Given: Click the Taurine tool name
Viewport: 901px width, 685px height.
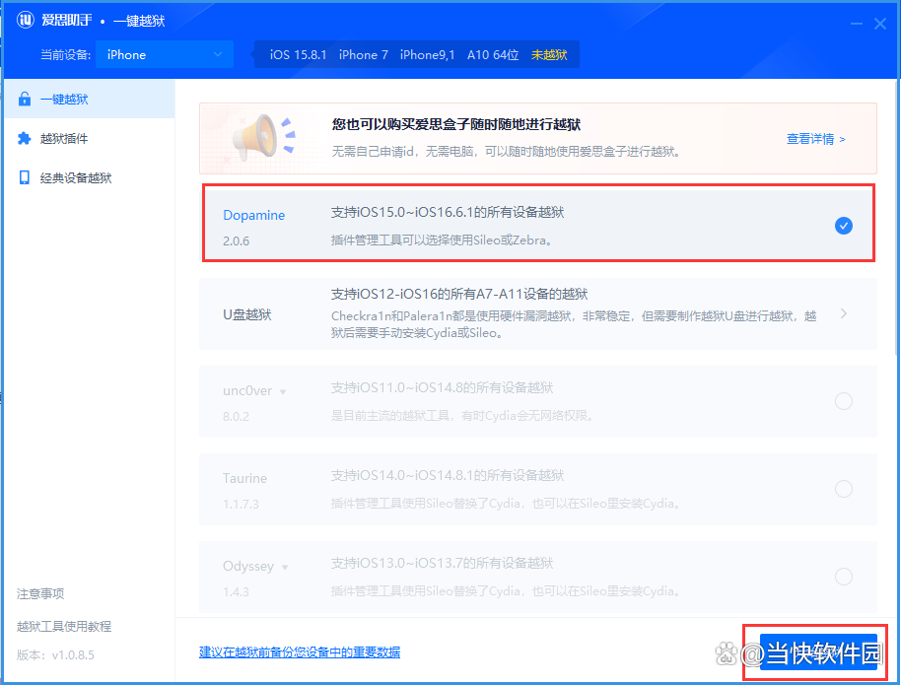Looking at the screenshot, I should pyautogui.click(x=244, y=478).
